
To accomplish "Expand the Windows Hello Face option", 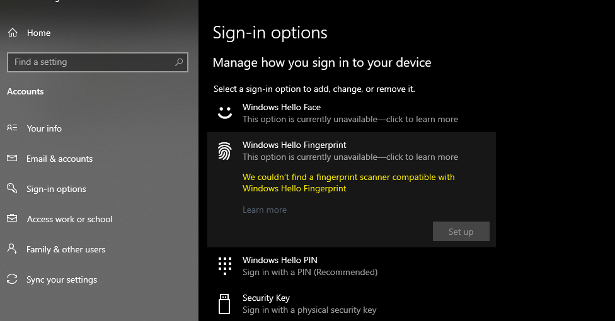I will (x=352, y=113).
